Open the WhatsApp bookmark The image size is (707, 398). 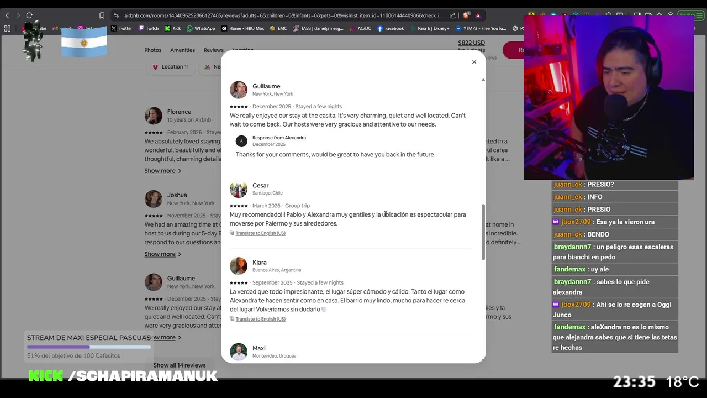pos(201,28)
